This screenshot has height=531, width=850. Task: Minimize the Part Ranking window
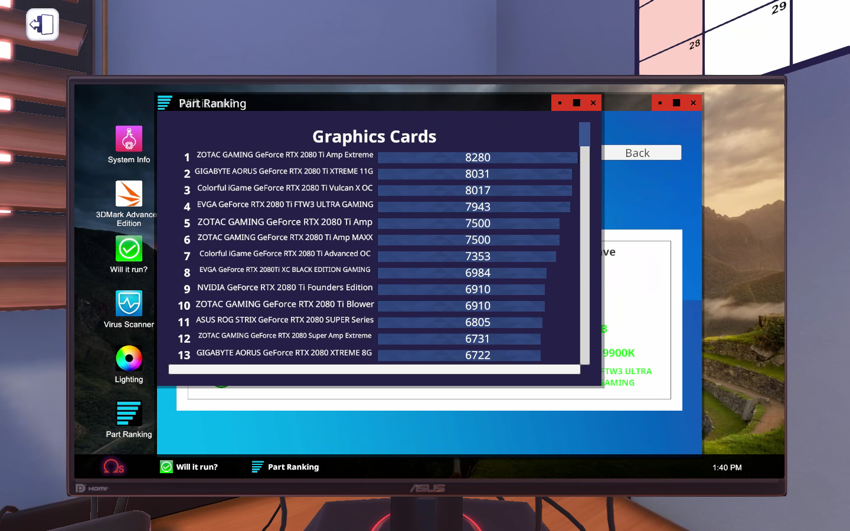click(560, 103)
